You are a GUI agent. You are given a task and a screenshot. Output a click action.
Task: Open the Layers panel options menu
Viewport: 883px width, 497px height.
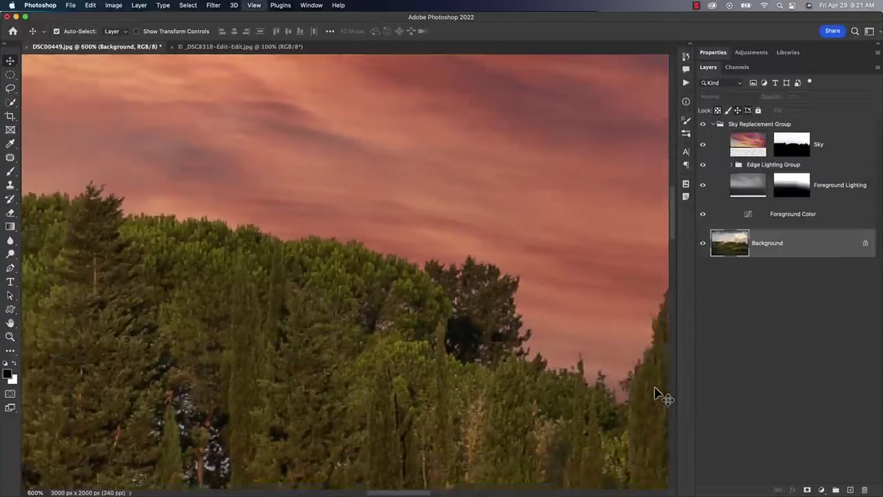coord(877,67)
